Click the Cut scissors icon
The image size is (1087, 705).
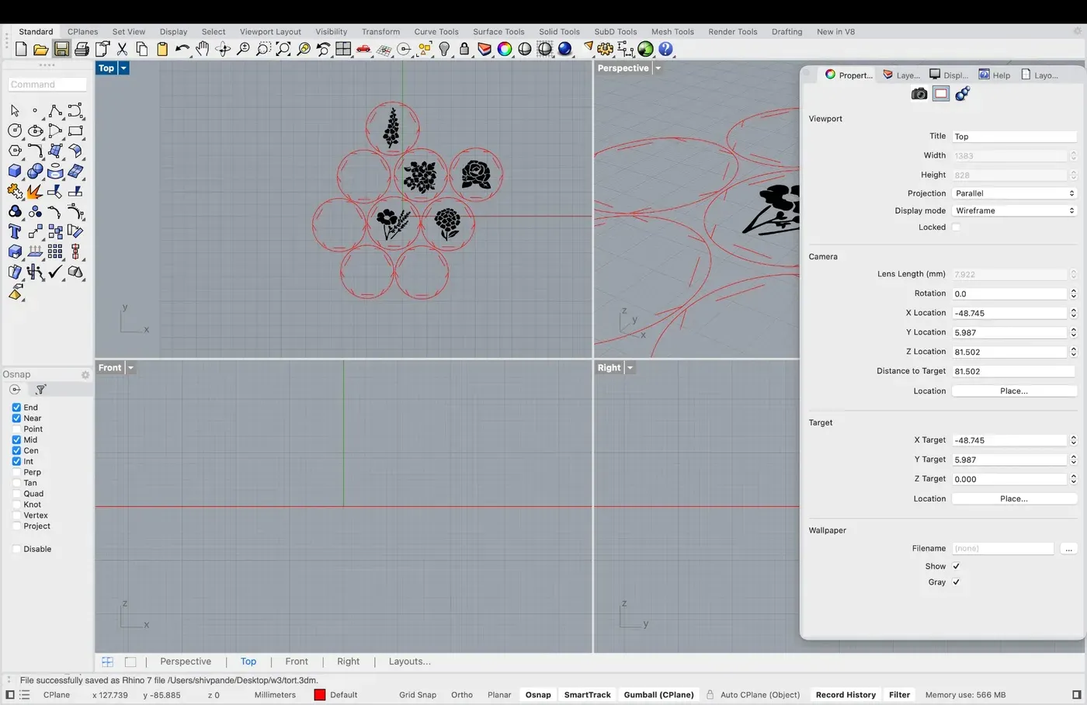coord(122,49)
